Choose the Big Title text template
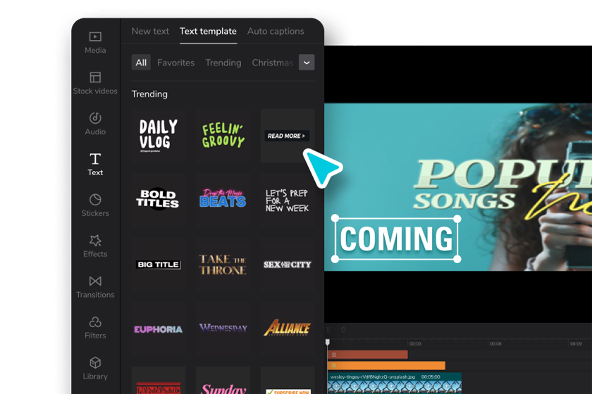 click(x=158, y=265)
